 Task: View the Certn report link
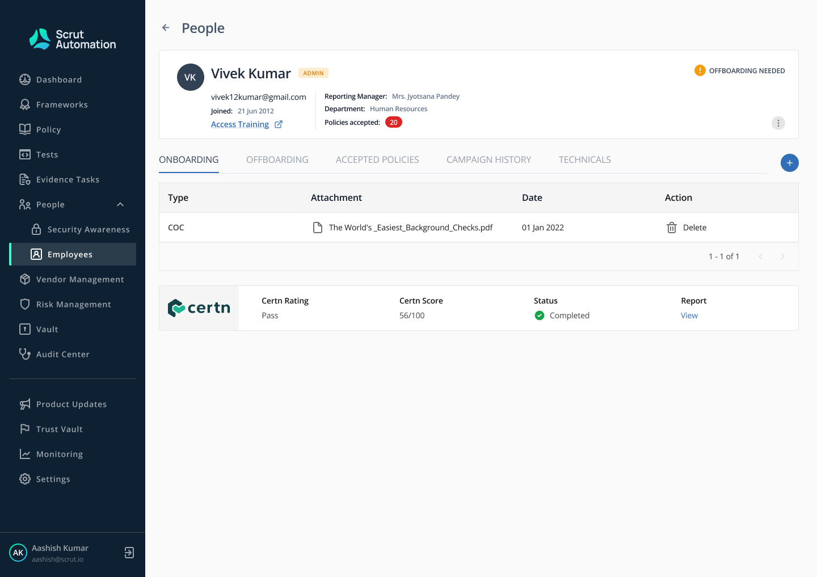(689, 315)
